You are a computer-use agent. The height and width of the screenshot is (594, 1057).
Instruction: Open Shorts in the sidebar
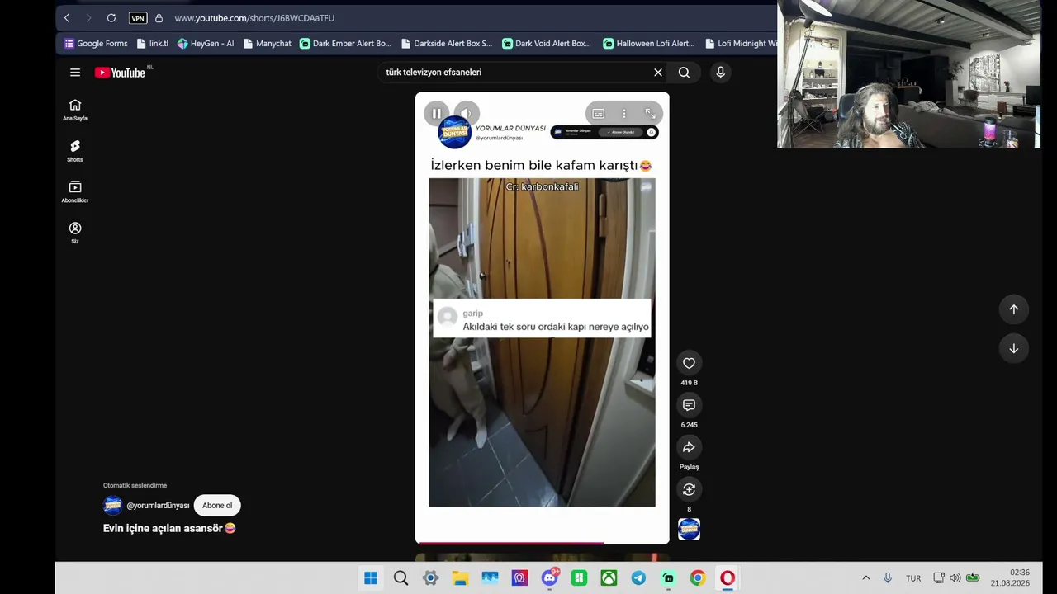(x=75, y=151)
